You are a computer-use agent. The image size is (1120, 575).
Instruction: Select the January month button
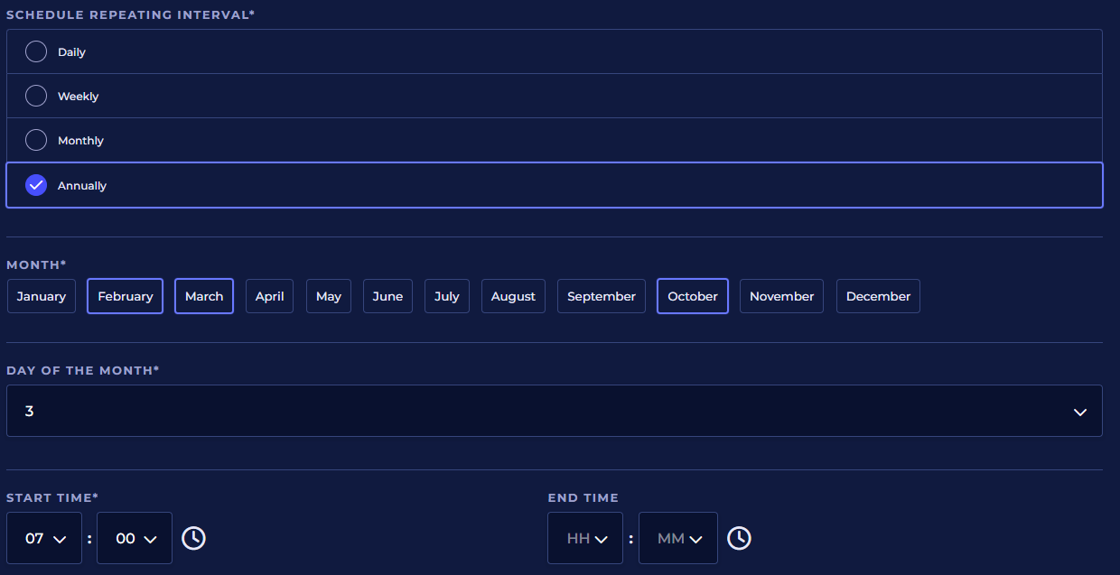(42, 296)
